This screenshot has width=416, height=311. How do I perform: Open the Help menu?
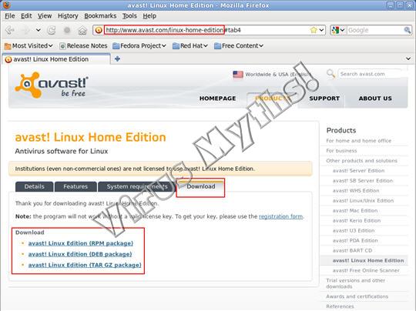point(149,16)
